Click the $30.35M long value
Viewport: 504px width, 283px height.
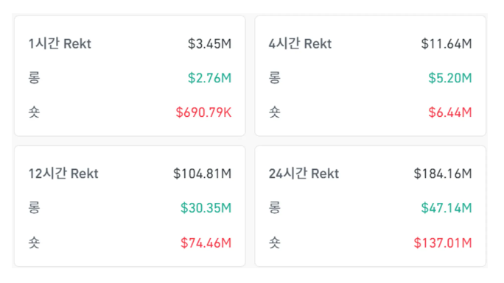point(206,208)
